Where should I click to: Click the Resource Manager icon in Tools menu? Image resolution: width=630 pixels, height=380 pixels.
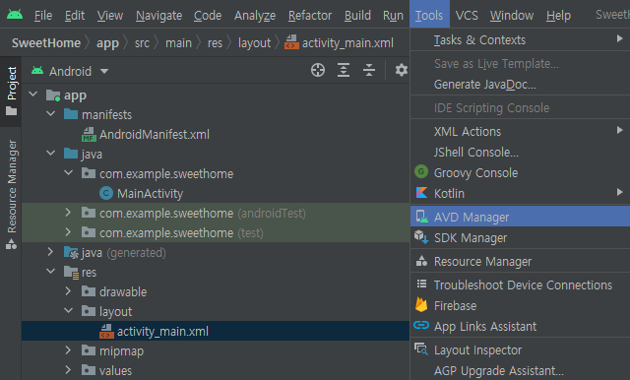[x=421, y=261]
